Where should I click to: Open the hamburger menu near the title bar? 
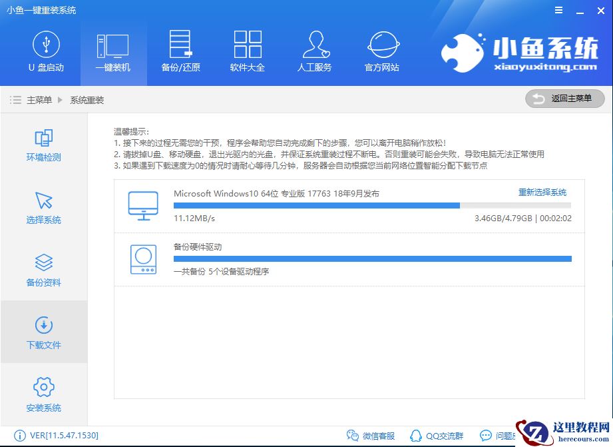tap(558, 10)
